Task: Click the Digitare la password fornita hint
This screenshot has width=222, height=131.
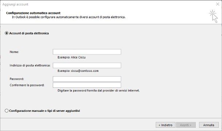Action: 99,90
